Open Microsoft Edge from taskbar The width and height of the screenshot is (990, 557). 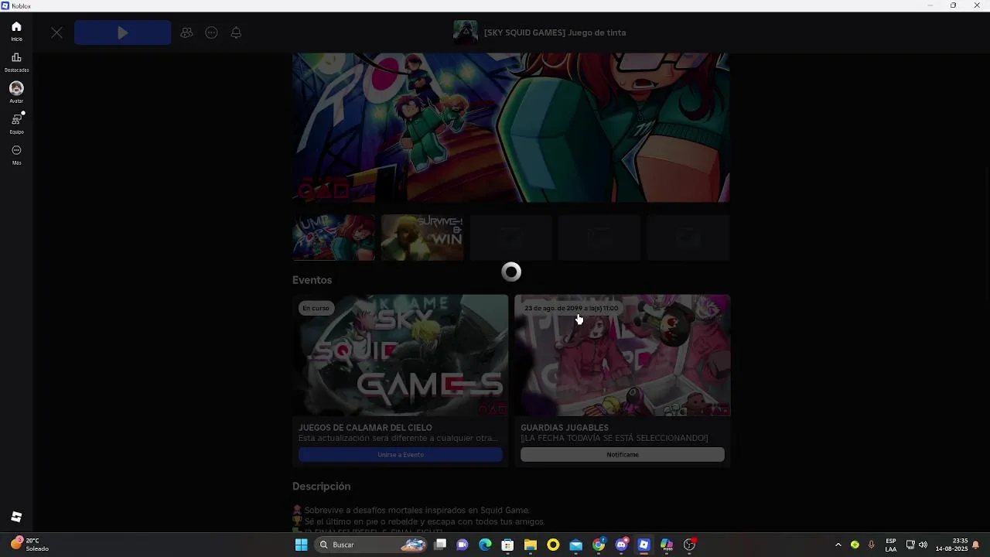[x=485, y=545]
